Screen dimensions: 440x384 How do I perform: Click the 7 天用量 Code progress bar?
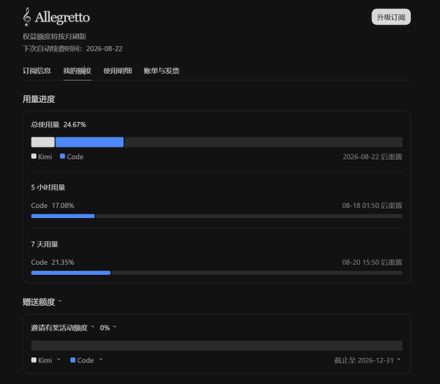click(x=217, y=273)
